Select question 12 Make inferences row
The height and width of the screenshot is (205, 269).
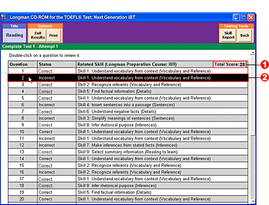128,145
